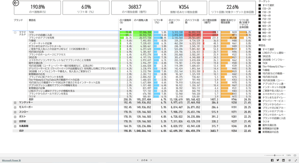The width and height of the screenshot is (299, 163).
Task: Toggle the 屋外交通広告 factor checkbox
Action: [x=260, y=125]
